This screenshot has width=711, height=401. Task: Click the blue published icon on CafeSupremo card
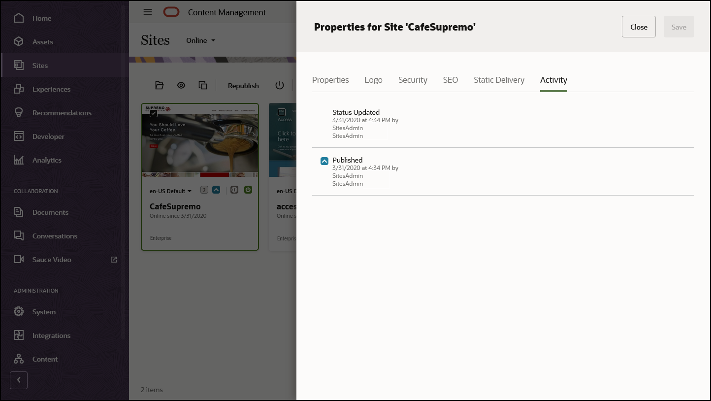pos(216,190)
